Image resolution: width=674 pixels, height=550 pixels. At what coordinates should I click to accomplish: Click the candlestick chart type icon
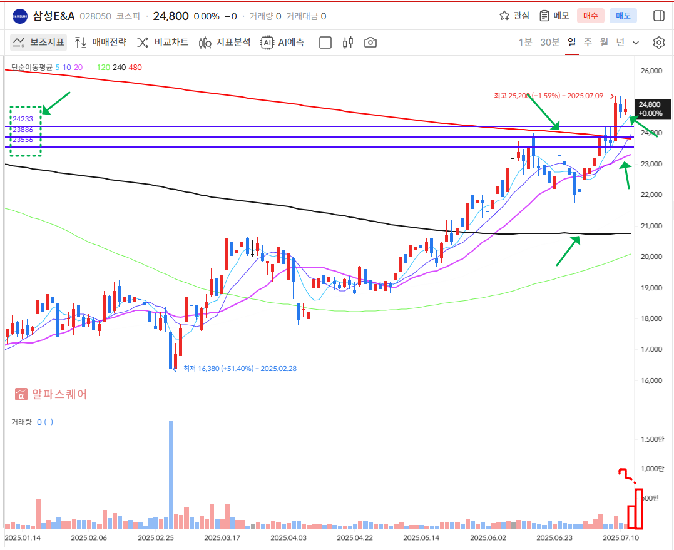pos(348,43)
